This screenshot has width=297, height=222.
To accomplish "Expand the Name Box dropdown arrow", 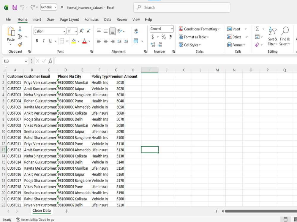I will [26, 61].
